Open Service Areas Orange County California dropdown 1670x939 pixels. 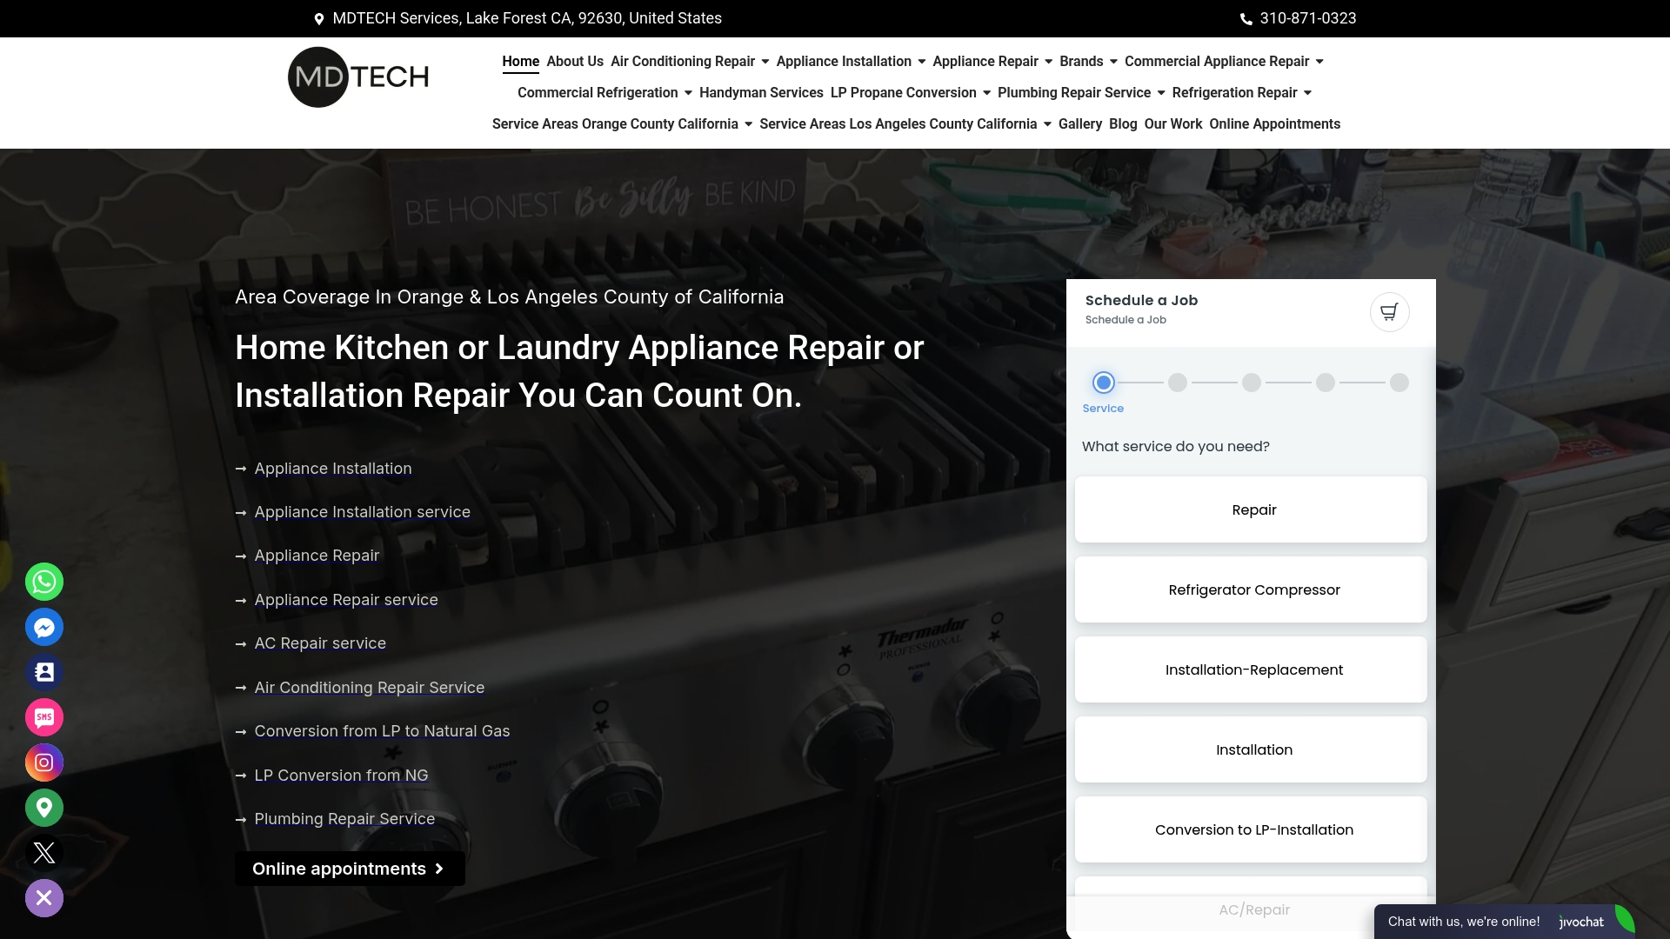point(619,124)
